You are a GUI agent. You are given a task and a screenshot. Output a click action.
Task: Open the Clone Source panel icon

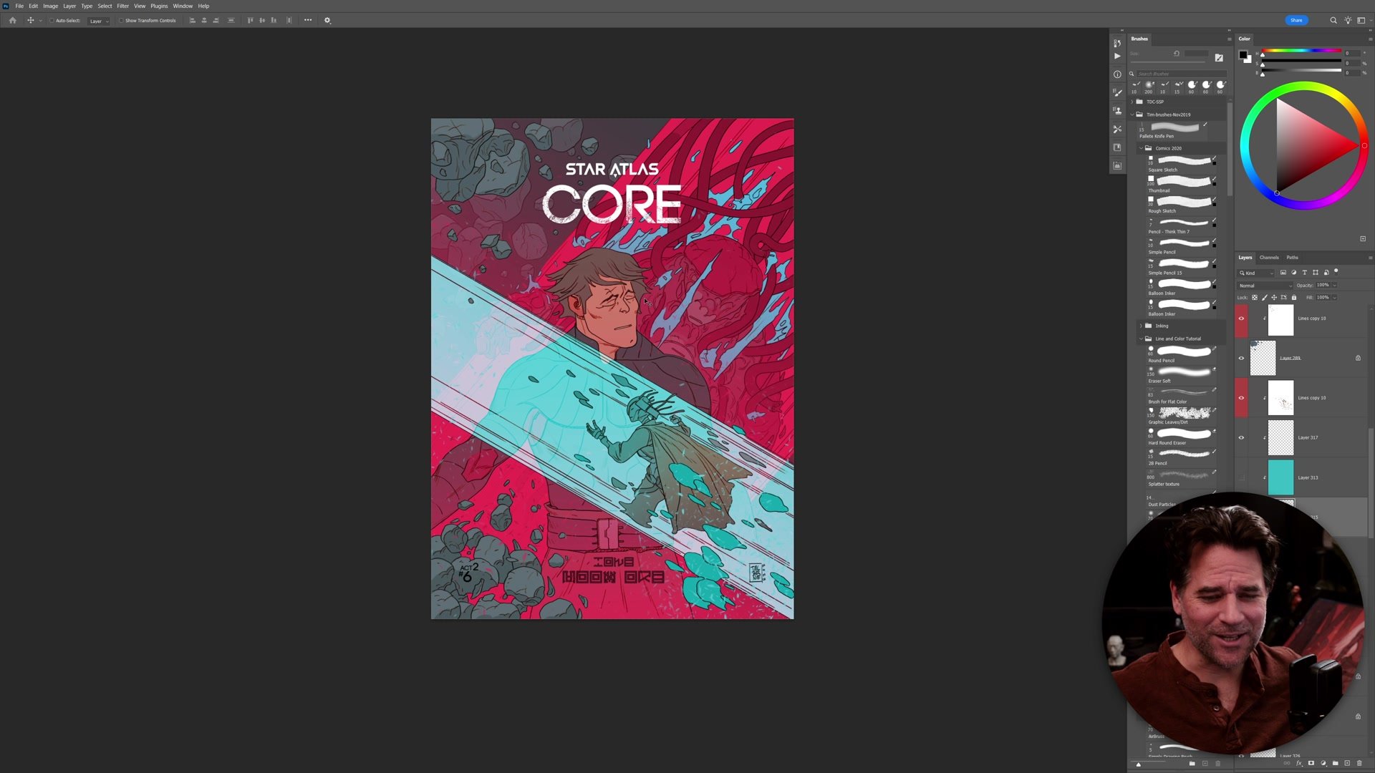(1117, 111)
